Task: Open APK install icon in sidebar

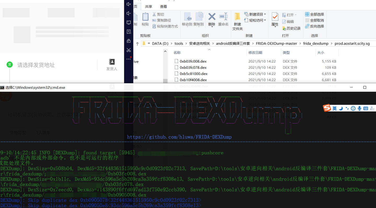Action: [x=129, y=32]
